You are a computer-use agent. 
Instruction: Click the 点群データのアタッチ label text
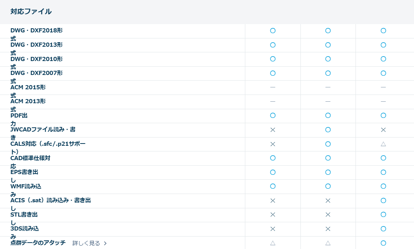coord(38,243)
